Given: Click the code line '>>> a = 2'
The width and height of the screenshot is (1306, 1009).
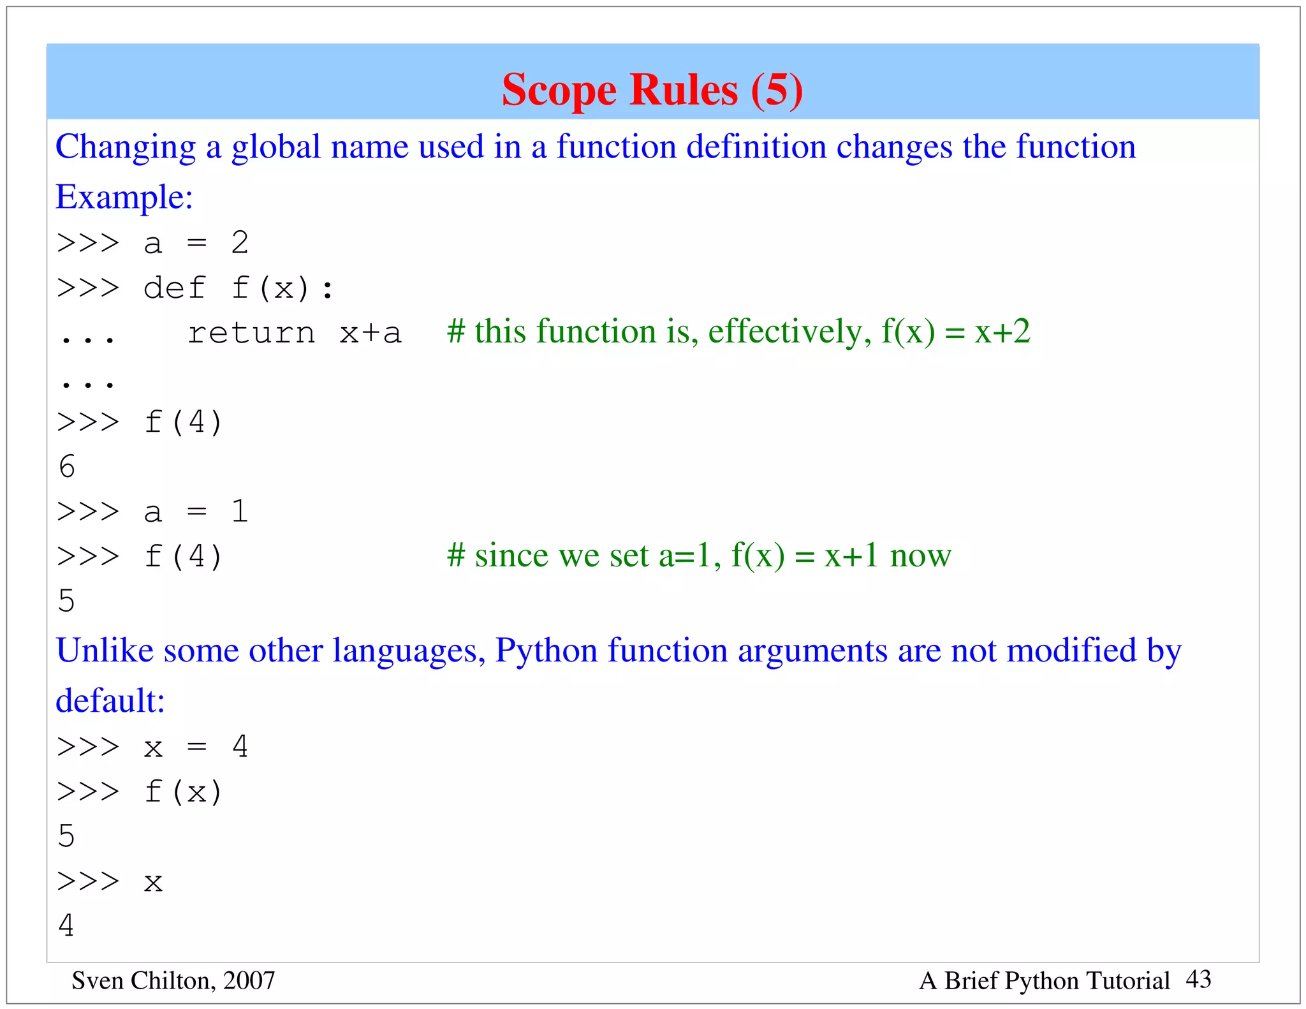Looking at the screenshot, I should click(152, 243).
